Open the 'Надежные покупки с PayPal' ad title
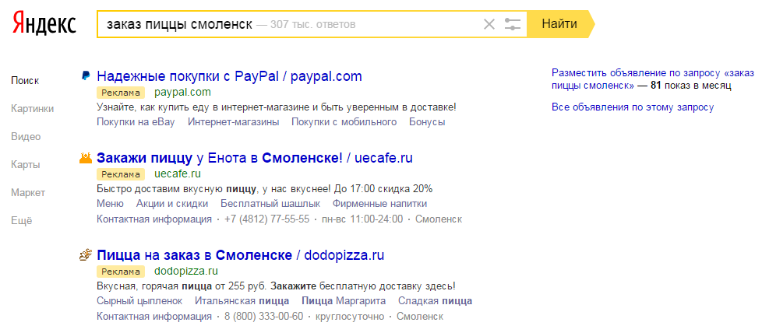 (229, 76)
